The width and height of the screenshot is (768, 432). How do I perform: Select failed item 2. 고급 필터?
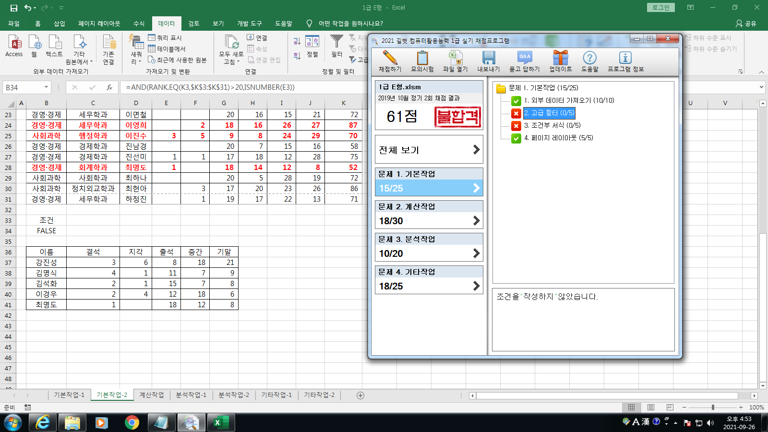pyautogui.click(x=549, y=113)
